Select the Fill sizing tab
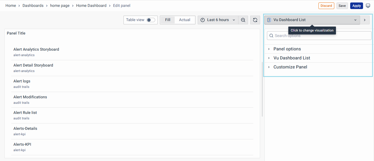Image resolution: width=374 pixels, height=161 pixels. click(x=168, y=20)
